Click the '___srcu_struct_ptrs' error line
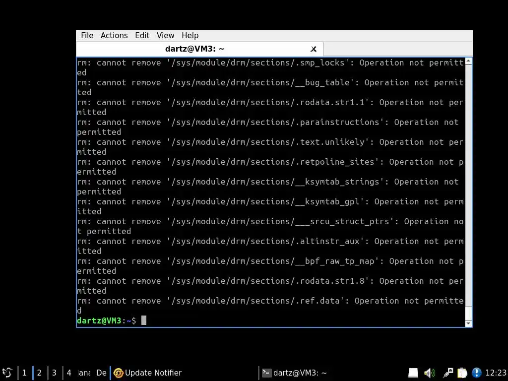This screenshot has width=508, height=381. click(x=270, y=226)
